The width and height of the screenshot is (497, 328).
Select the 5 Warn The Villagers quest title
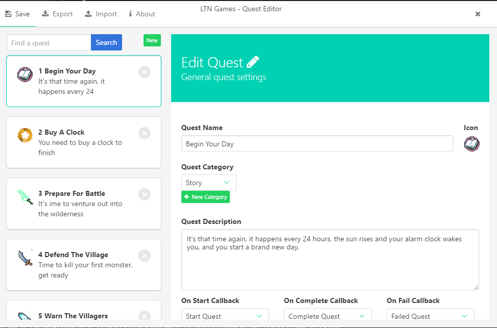tap(73, 316)
